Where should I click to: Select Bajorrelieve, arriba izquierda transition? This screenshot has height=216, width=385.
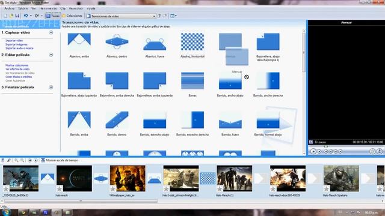coord(155,84)
